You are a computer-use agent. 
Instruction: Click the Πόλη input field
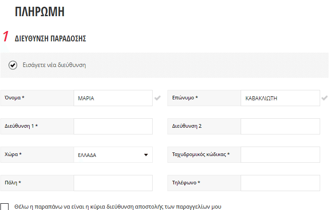[x=113, y=183]
